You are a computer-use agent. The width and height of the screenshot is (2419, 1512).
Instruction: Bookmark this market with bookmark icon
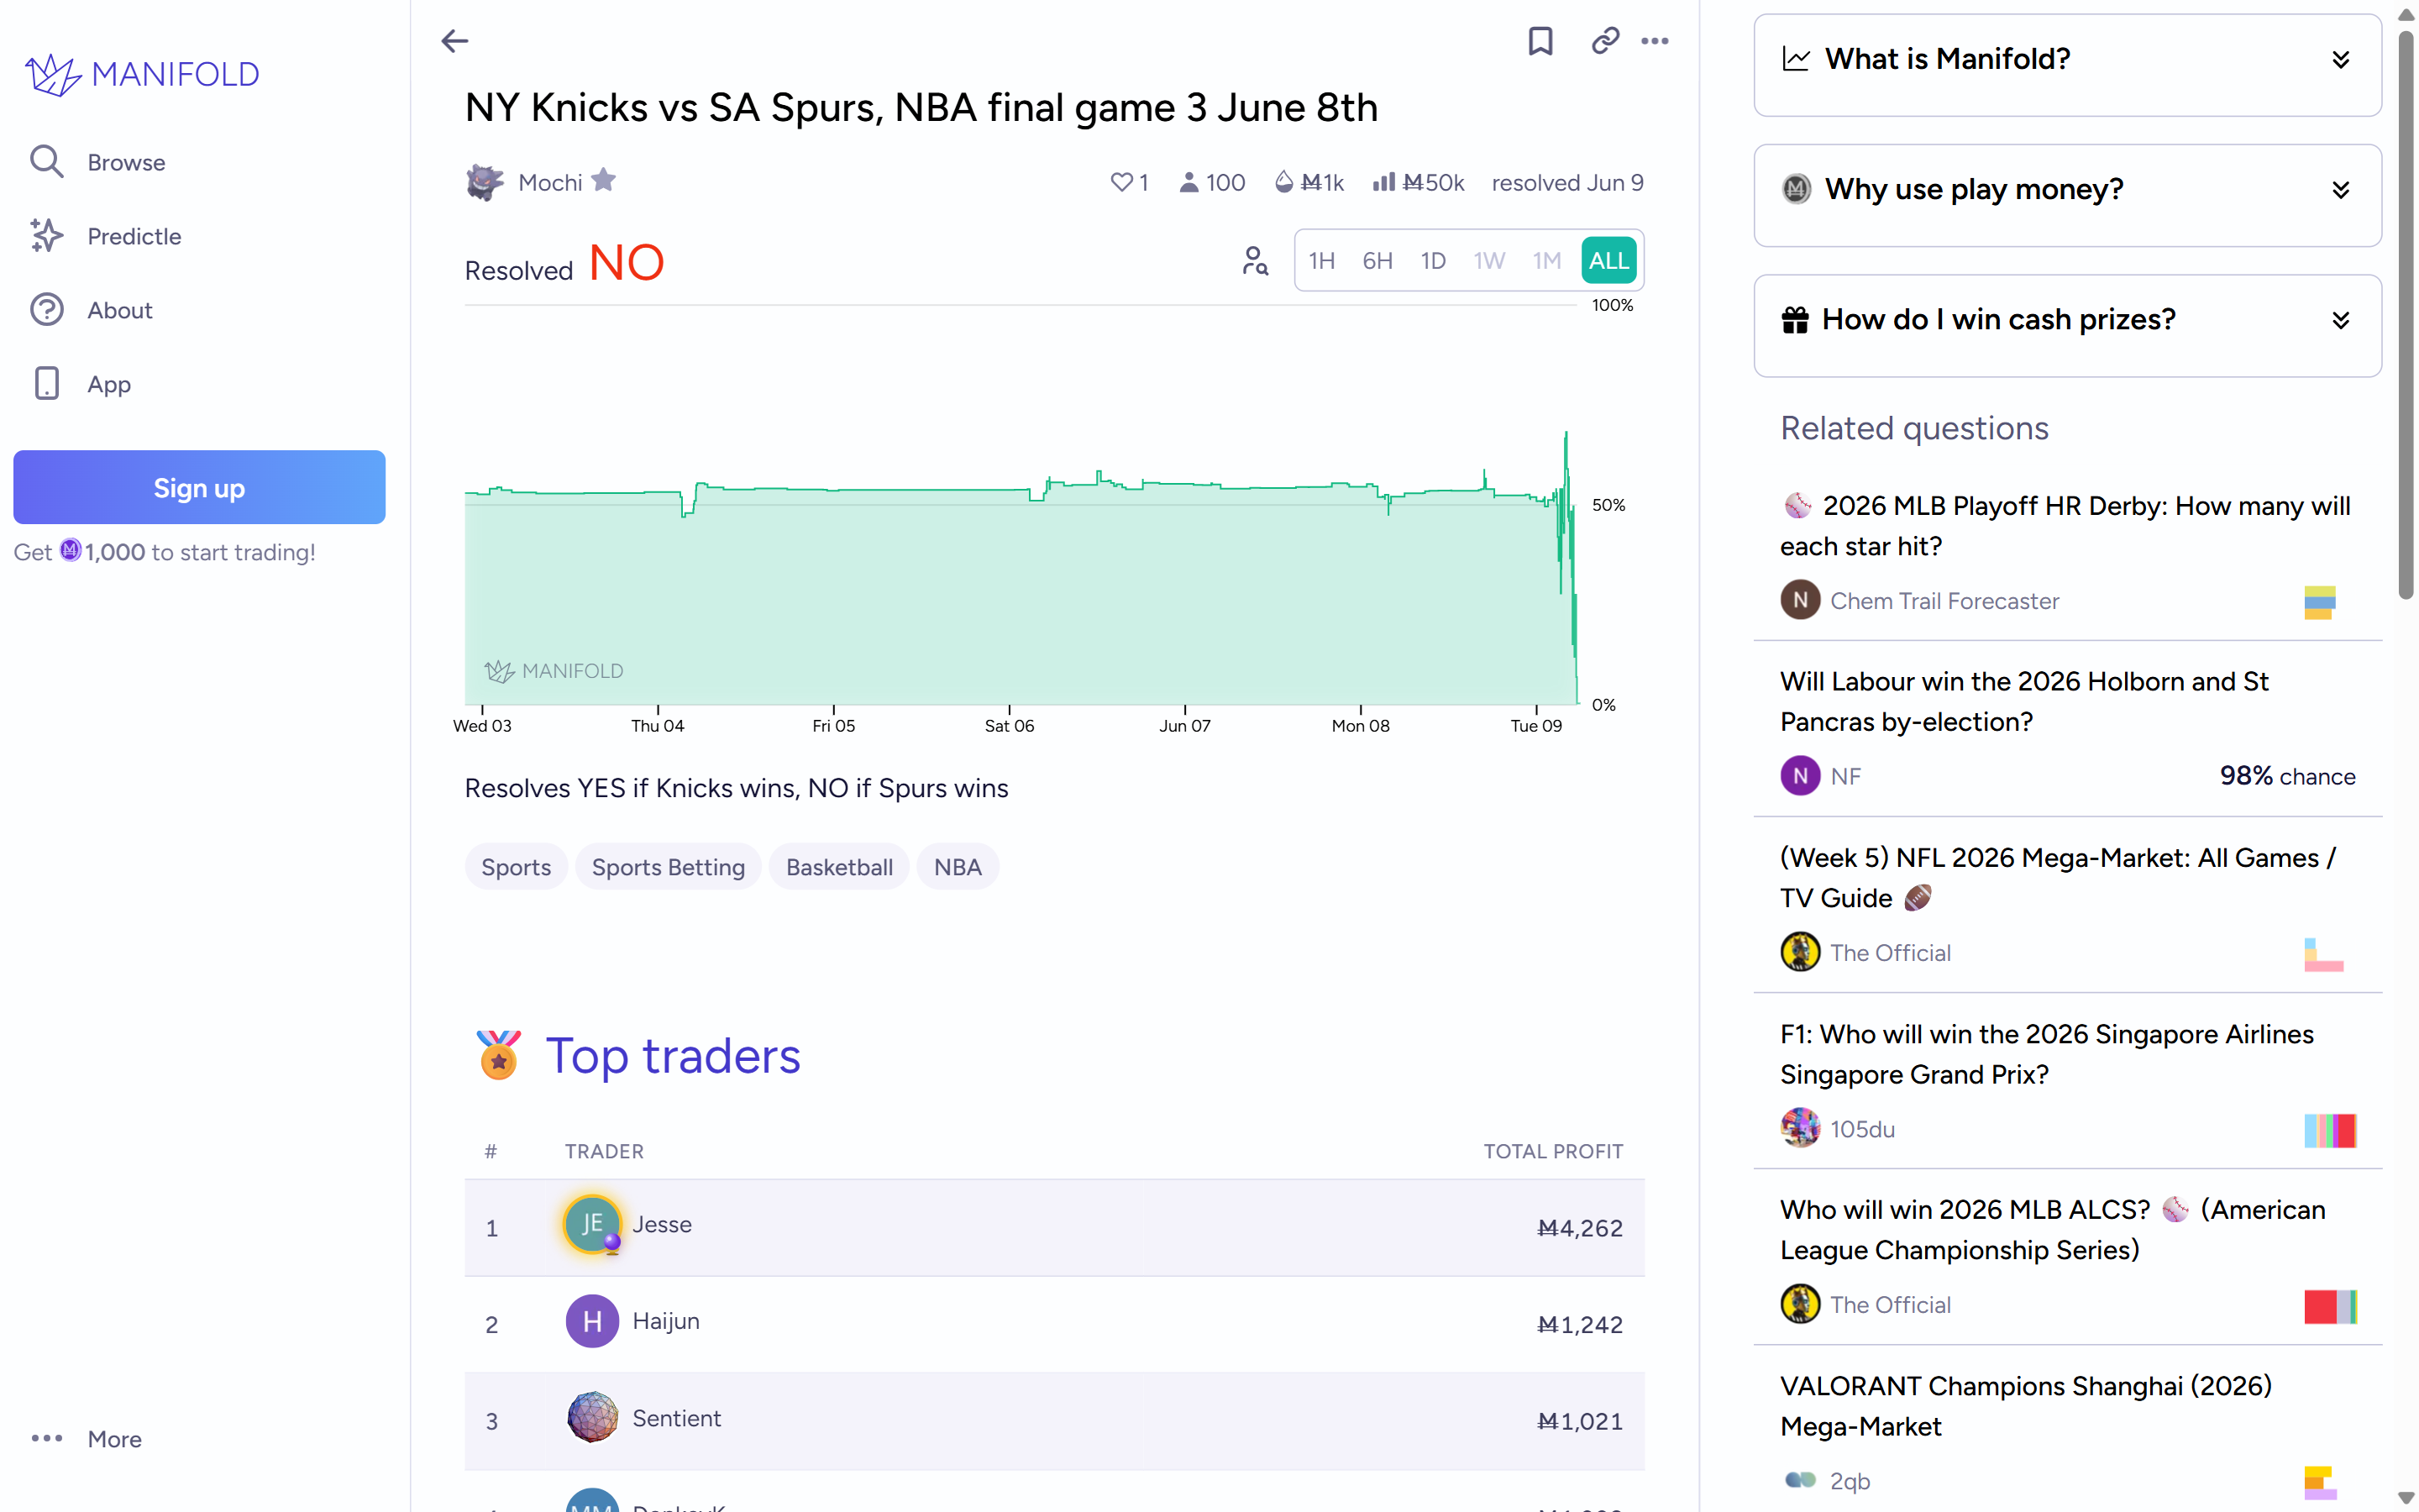[x=1540, y=41]
